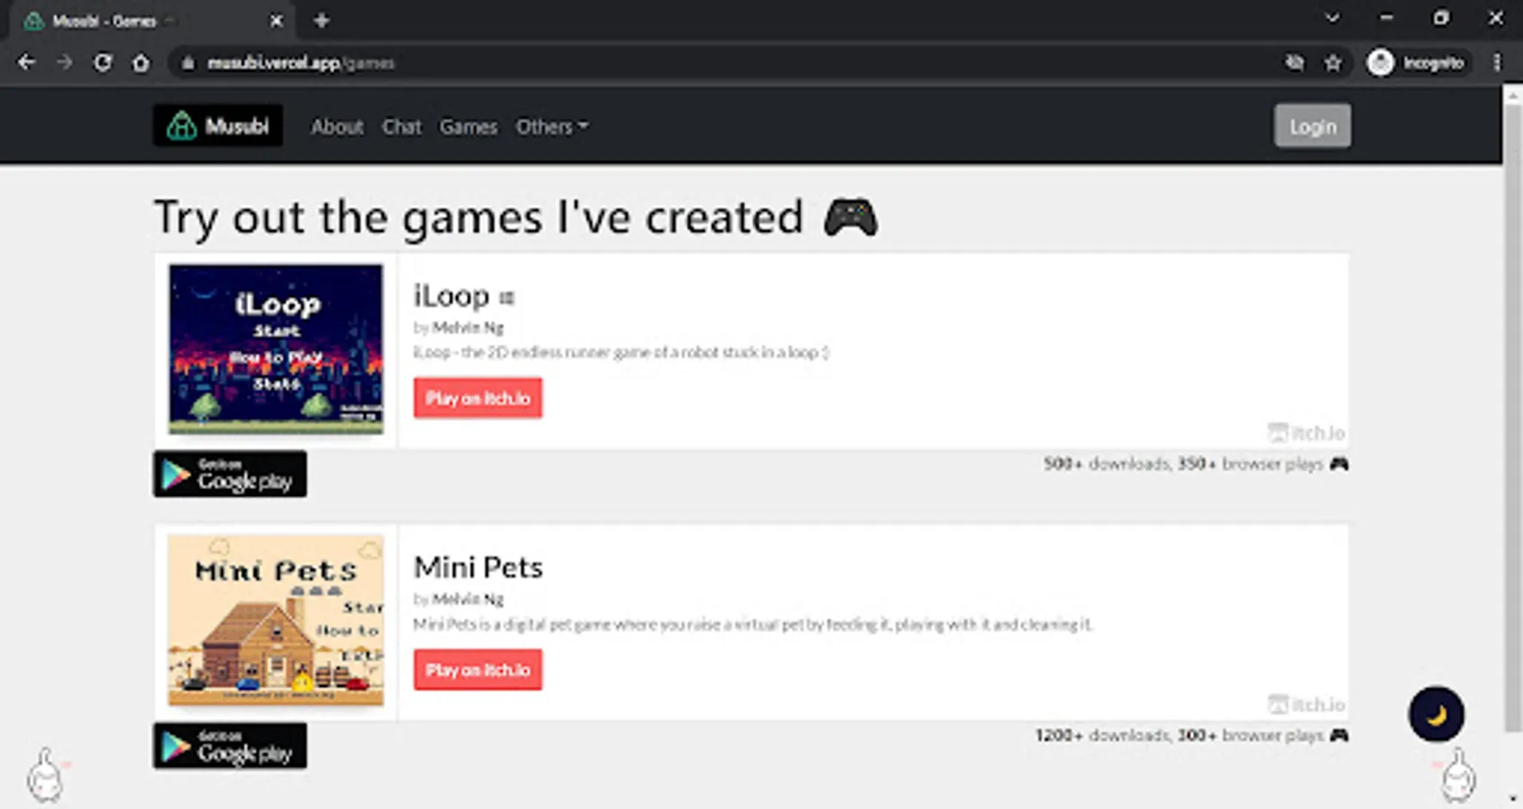1523x809 pixels.
Task: Open the browser home page
Action: click(x=141, y=63)
